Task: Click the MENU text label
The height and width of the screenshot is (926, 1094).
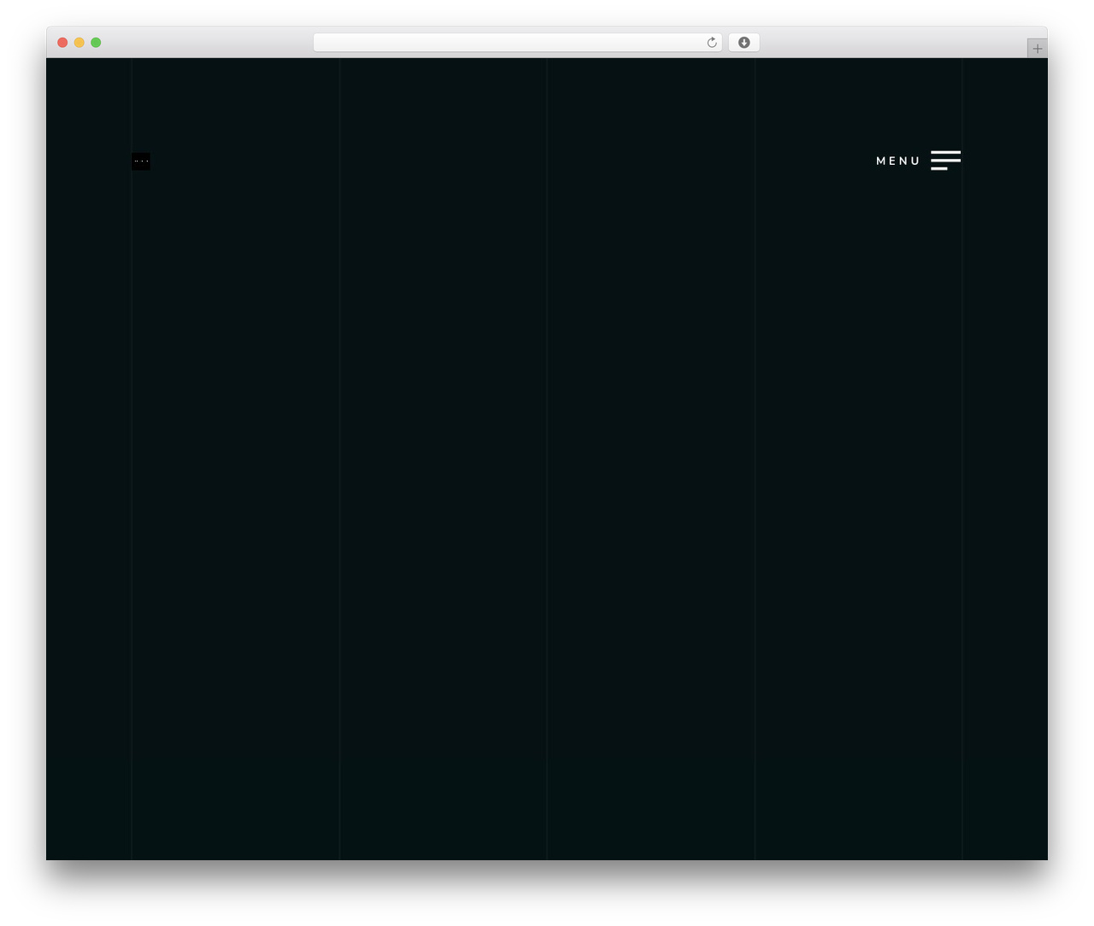Action: [x=898, y=161]
